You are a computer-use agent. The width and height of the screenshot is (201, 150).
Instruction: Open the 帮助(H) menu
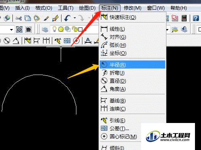tap(178, 8)
